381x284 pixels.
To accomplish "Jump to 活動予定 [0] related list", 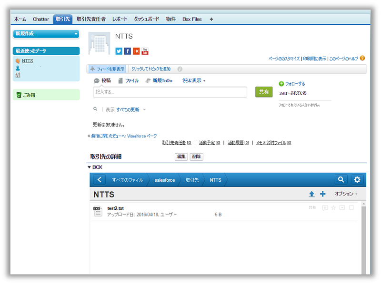I will coord(209,143).
